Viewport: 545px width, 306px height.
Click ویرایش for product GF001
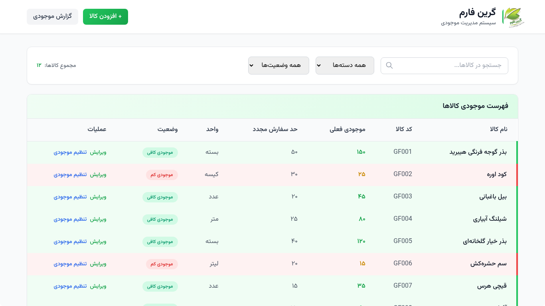98,152
